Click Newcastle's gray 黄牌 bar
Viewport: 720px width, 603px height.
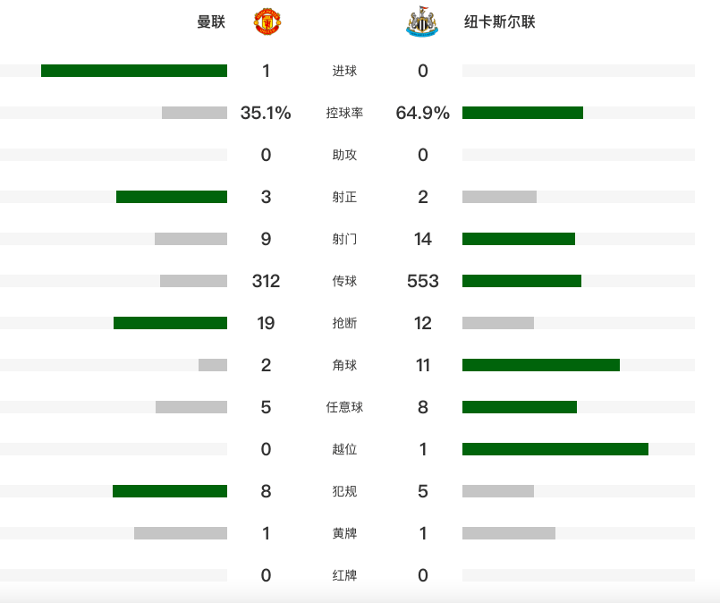(x=509, y=533)
